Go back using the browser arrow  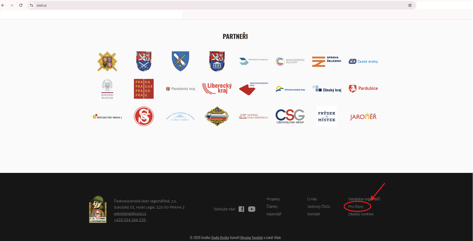[3, 5]
